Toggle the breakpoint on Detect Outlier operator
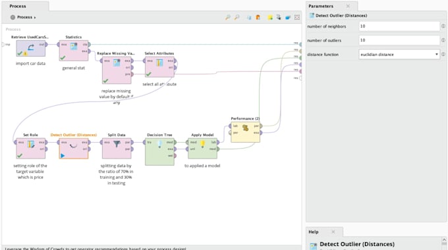448x250 pixels. click(x=63, y=155)
